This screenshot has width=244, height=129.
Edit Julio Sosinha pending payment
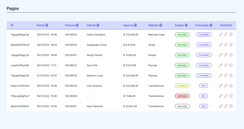point(221,86)
